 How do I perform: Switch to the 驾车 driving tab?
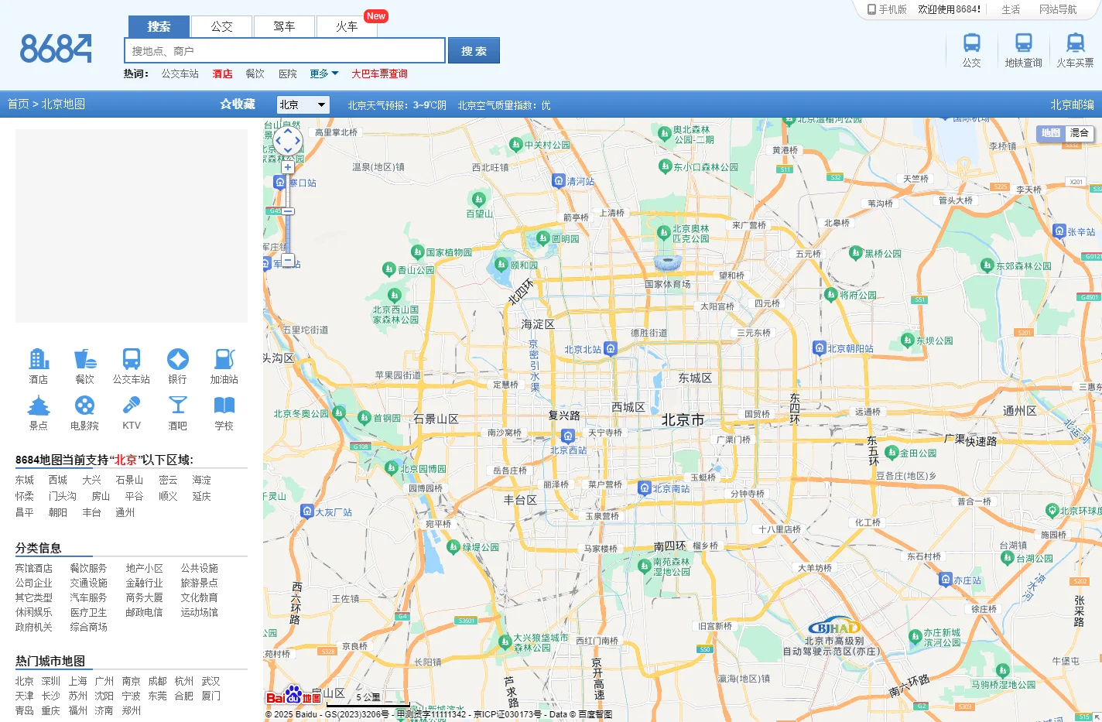click(284, 26)
